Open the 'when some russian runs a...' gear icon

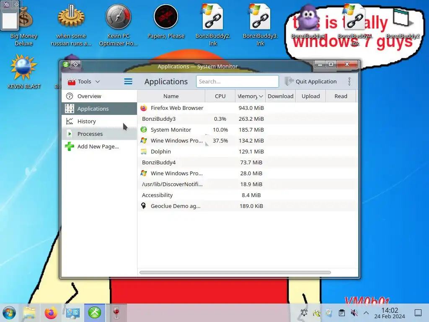71,25
